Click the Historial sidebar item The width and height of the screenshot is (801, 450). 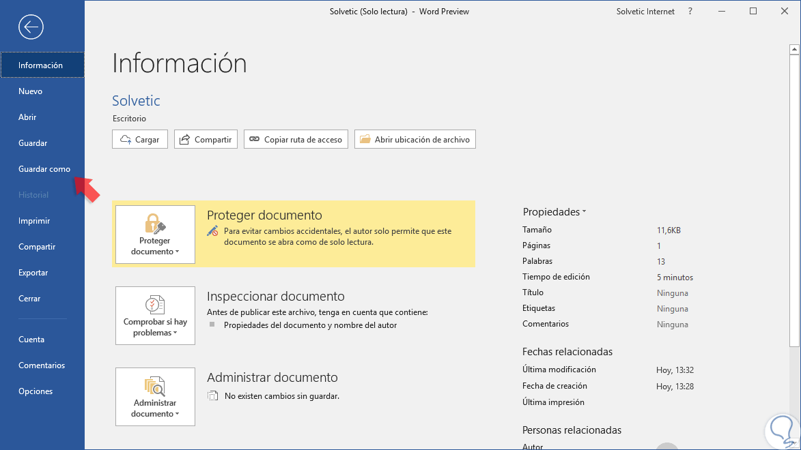pos(42,195)
